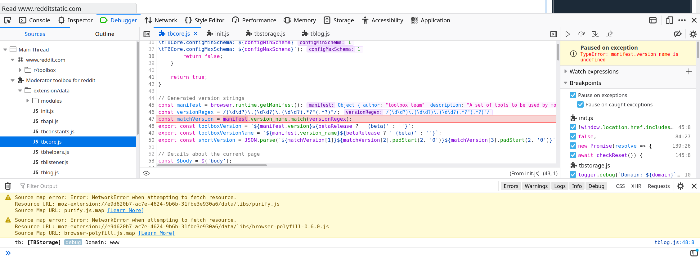Expand the modules folder
Screen dimensions: 700x272
click(28, 101)
